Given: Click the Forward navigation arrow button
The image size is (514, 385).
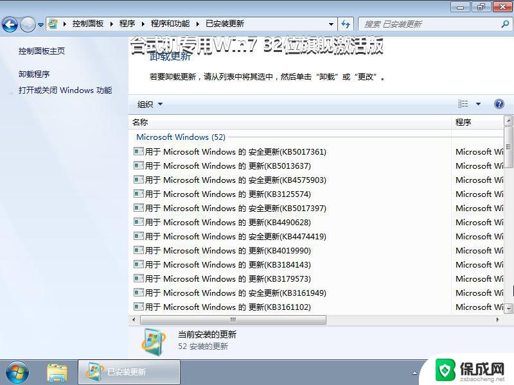Looking at the screenshot, I should pyautogui.click(x=28, y=24).
